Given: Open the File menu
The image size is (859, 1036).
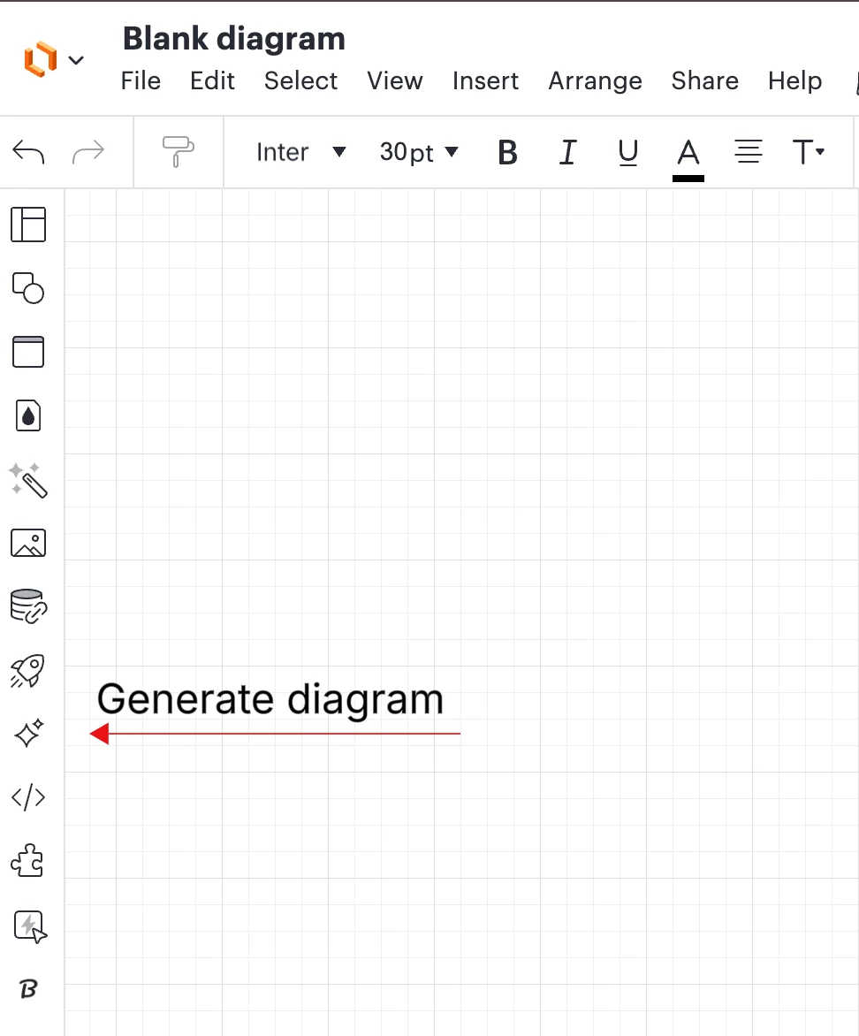Looking at the screenshot, I should point(141,80).
